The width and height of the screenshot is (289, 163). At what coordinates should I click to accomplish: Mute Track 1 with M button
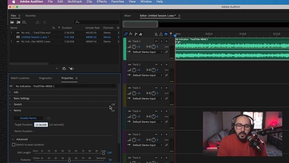click(x=156, y=41)
